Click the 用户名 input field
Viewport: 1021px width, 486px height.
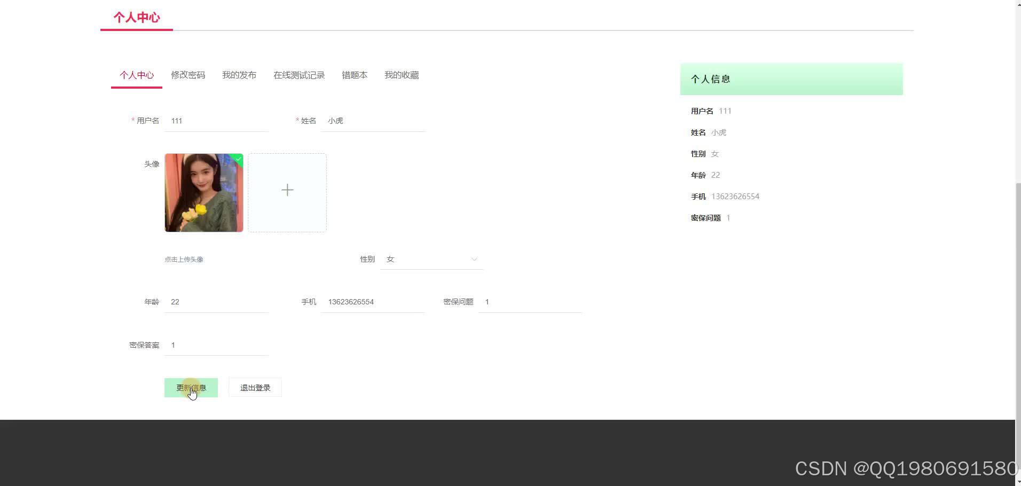coord(216,121)
